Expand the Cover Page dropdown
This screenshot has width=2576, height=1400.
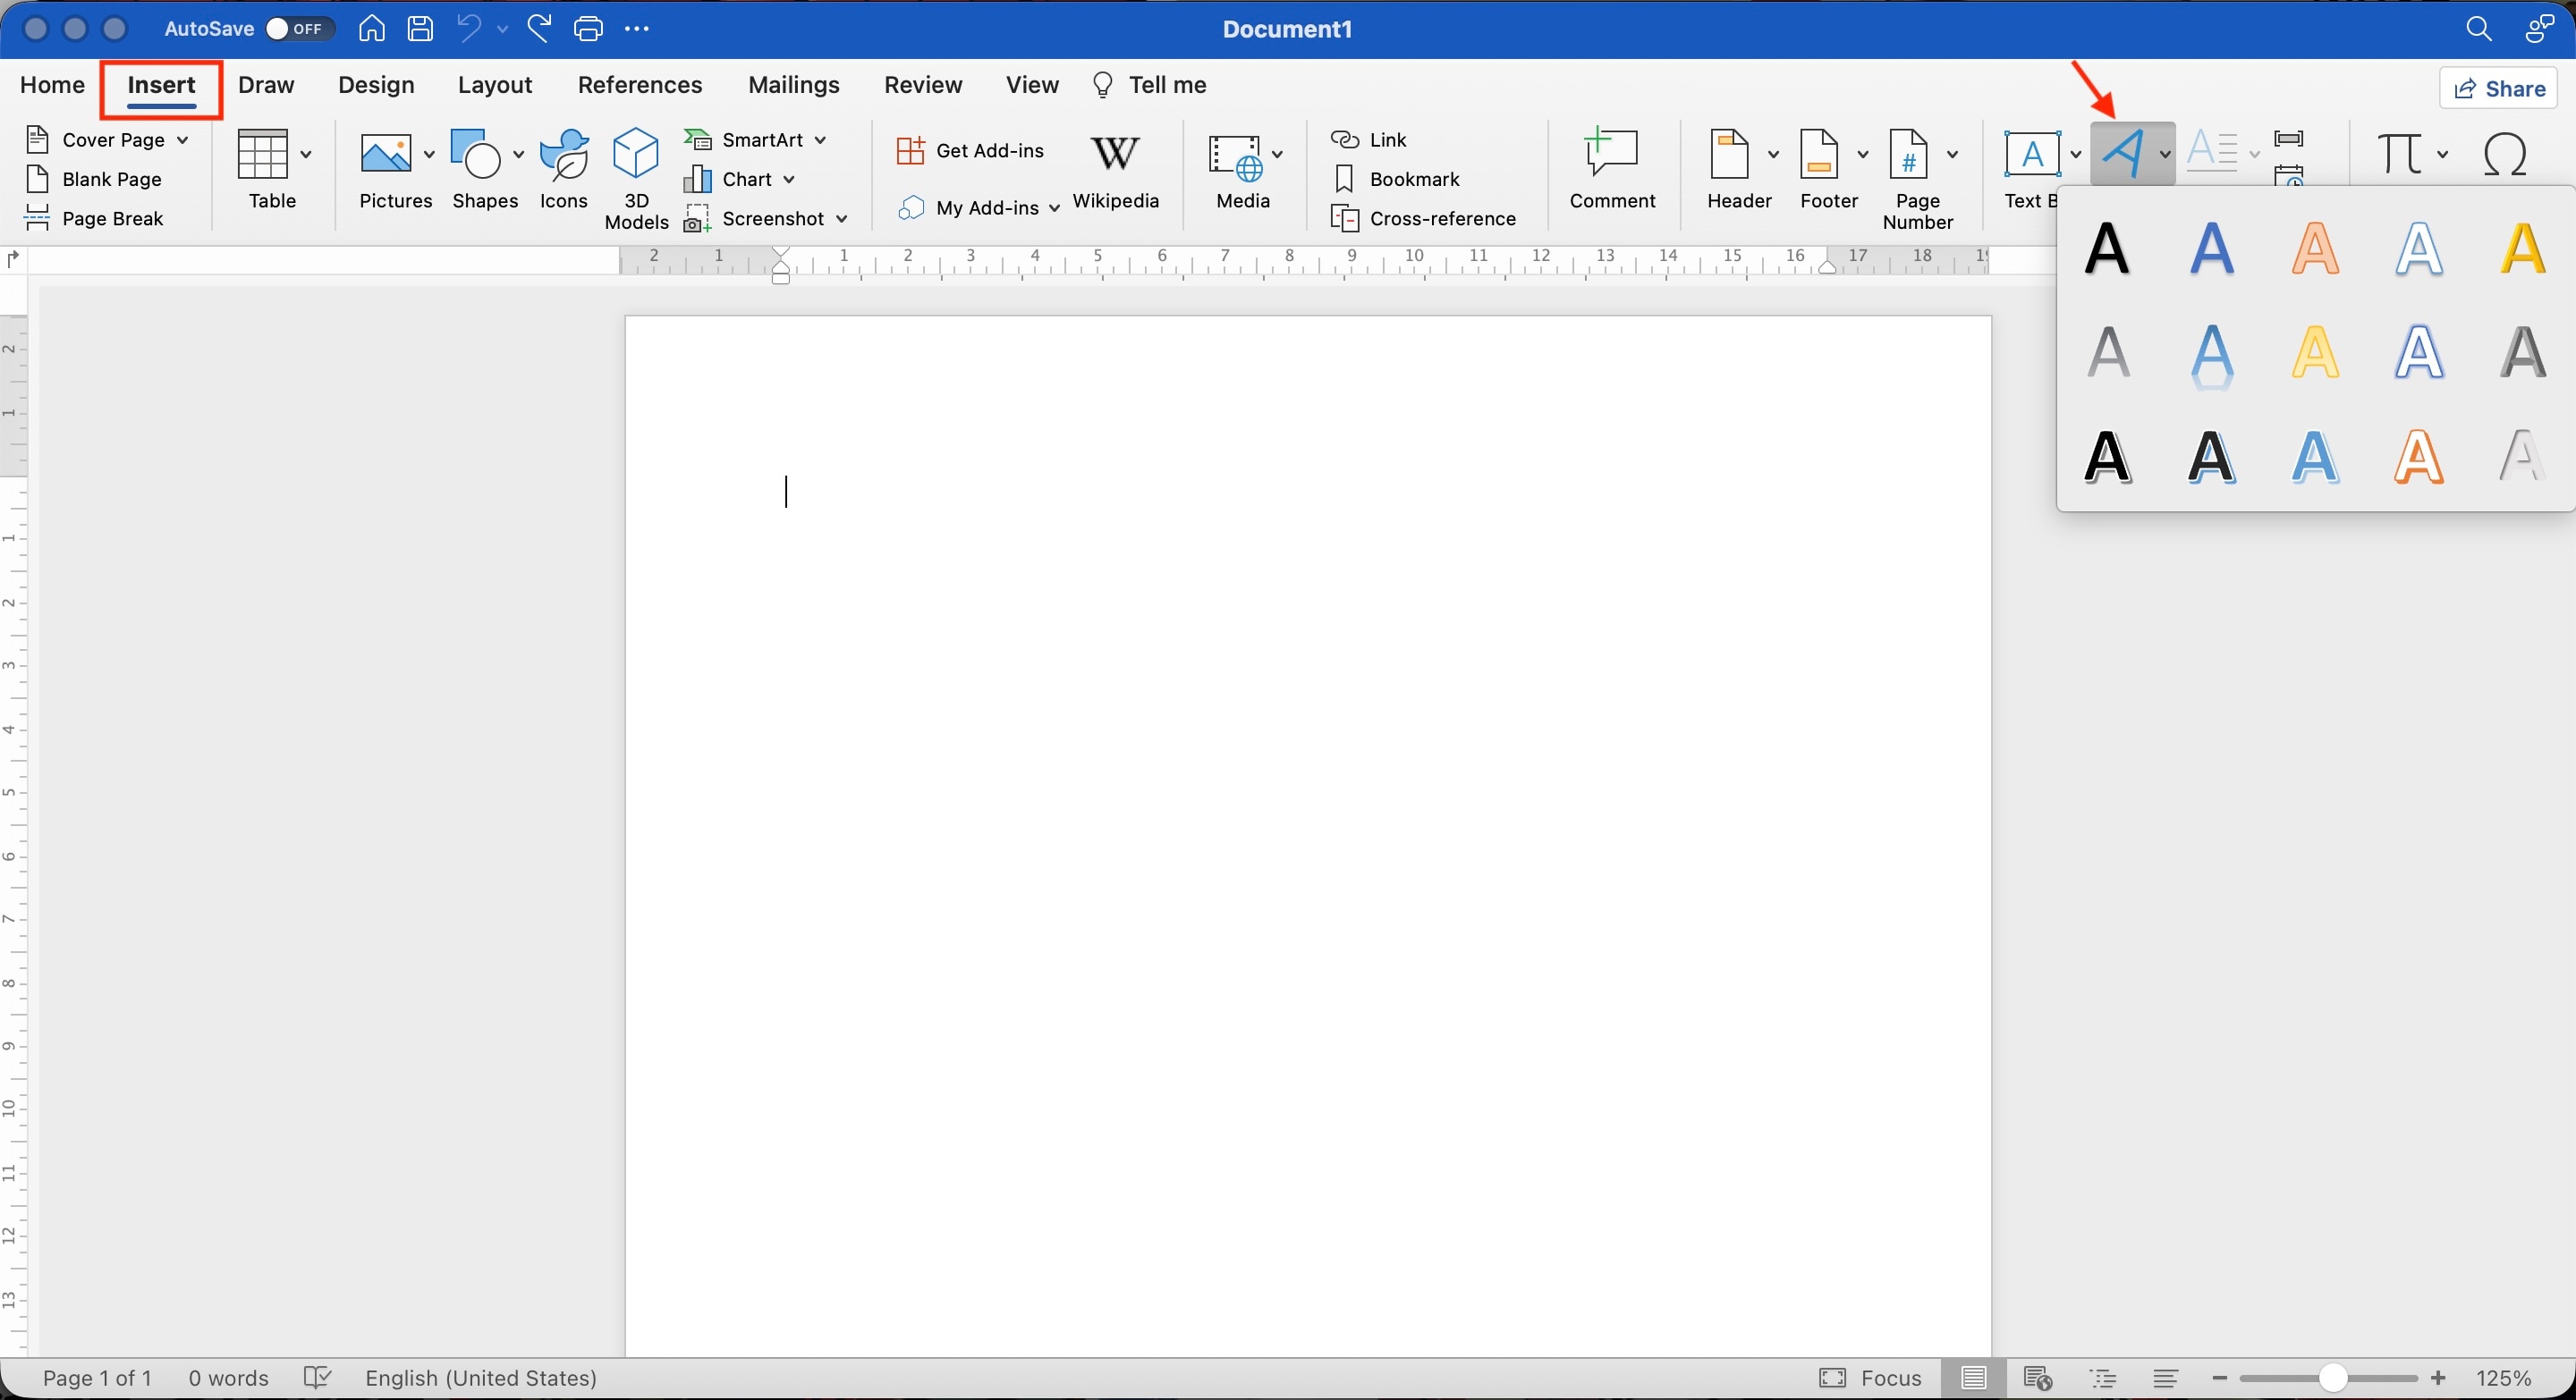pyautogui.click(x=183, y=139)
